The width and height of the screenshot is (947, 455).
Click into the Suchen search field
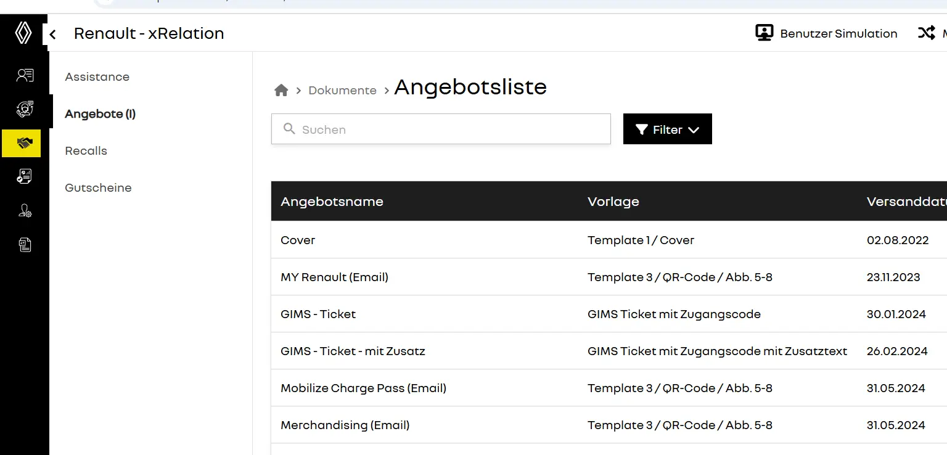[441, 129]
